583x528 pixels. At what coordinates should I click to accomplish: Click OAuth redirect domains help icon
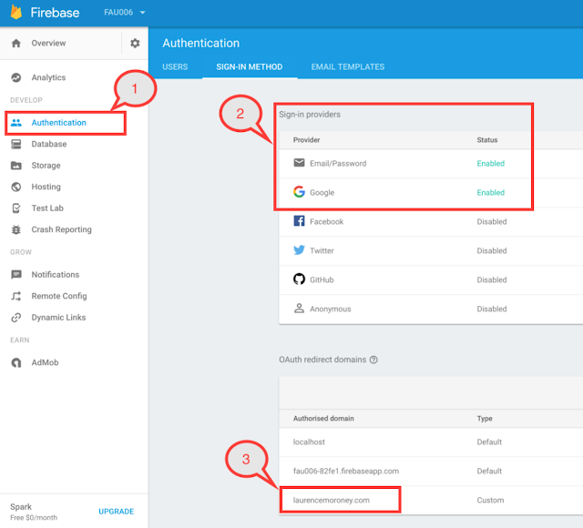pos(373,360)
